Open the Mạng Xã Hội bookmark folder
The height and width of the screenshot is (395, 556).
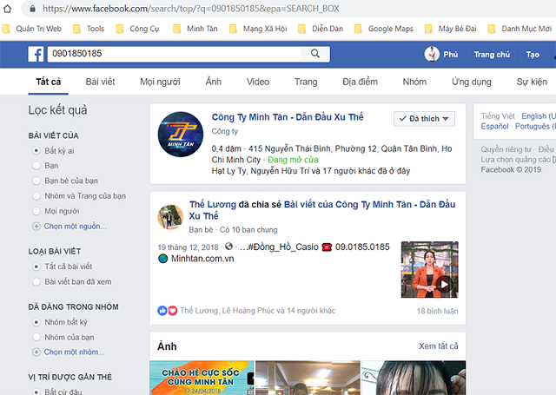coord(258,29)
